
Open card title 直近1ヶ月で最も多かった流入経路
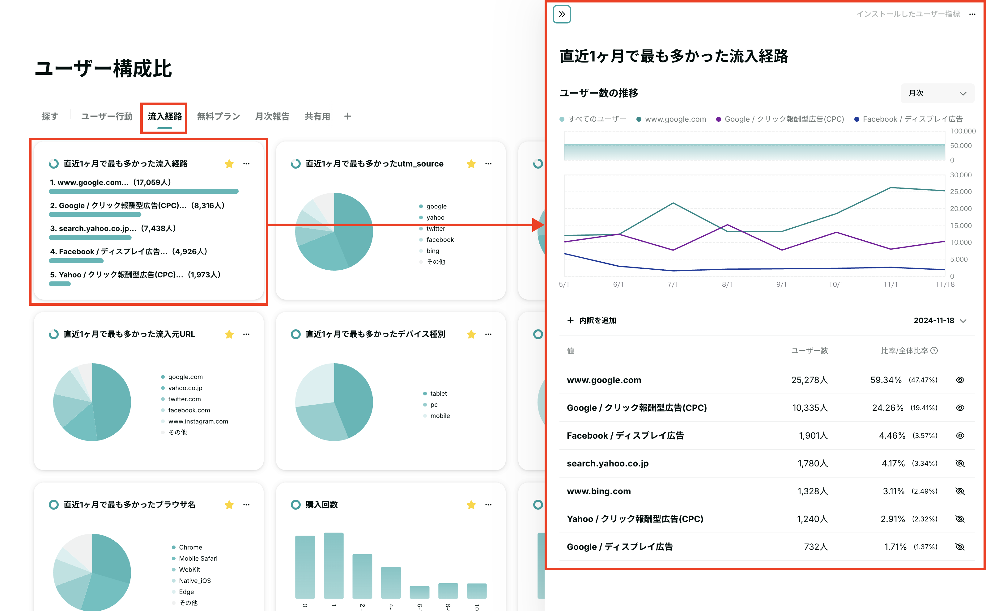pos(125,164)
